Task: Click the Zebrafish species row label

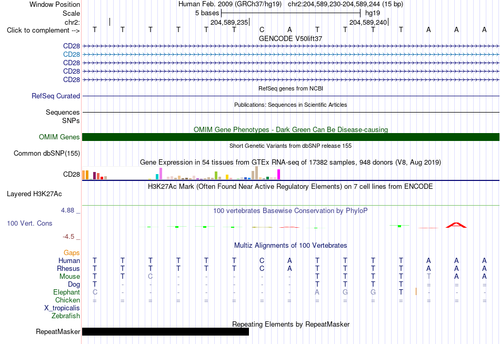Action: pyautogui.click(x=66, y=316)
